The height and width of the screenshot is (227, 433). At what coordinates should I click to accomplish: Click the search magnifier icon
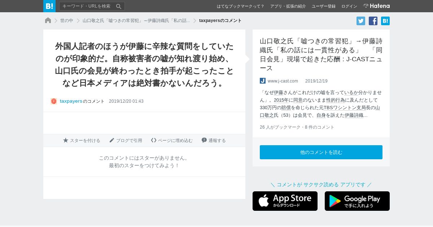(119, 6)
